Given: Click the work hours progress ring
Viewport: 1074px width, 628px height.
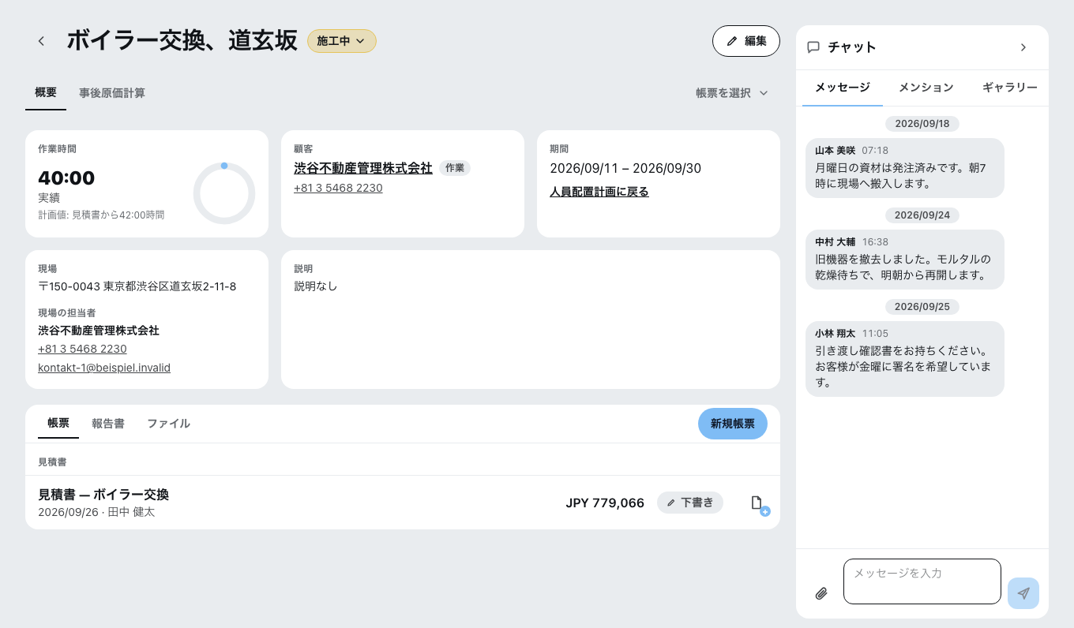Looking at the screenshot, I should [224, 193].
